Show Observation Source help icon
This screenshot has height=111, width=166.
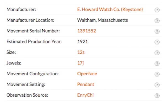157,95
